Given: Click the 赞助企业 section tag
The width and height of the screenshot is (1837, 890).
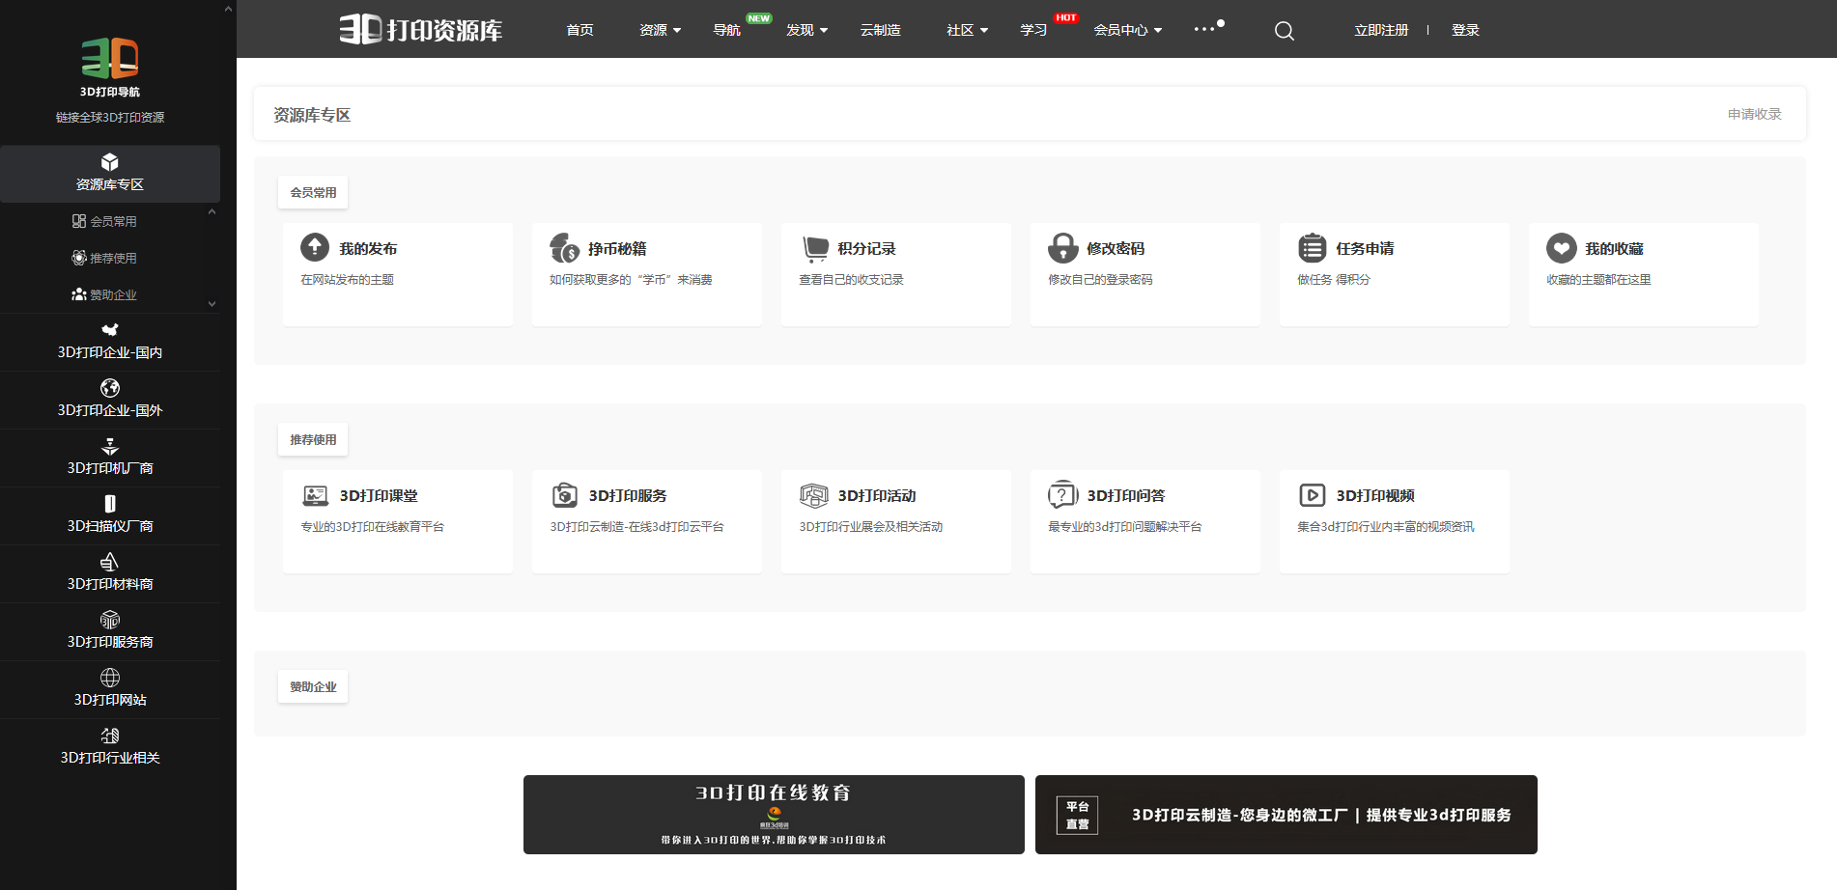Looking at the screenshot, I should [x=313, y=686].
